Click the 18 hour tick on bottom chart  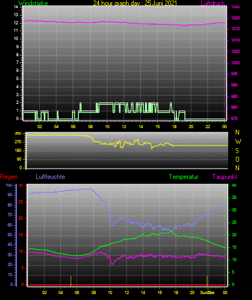pos(176,292)
